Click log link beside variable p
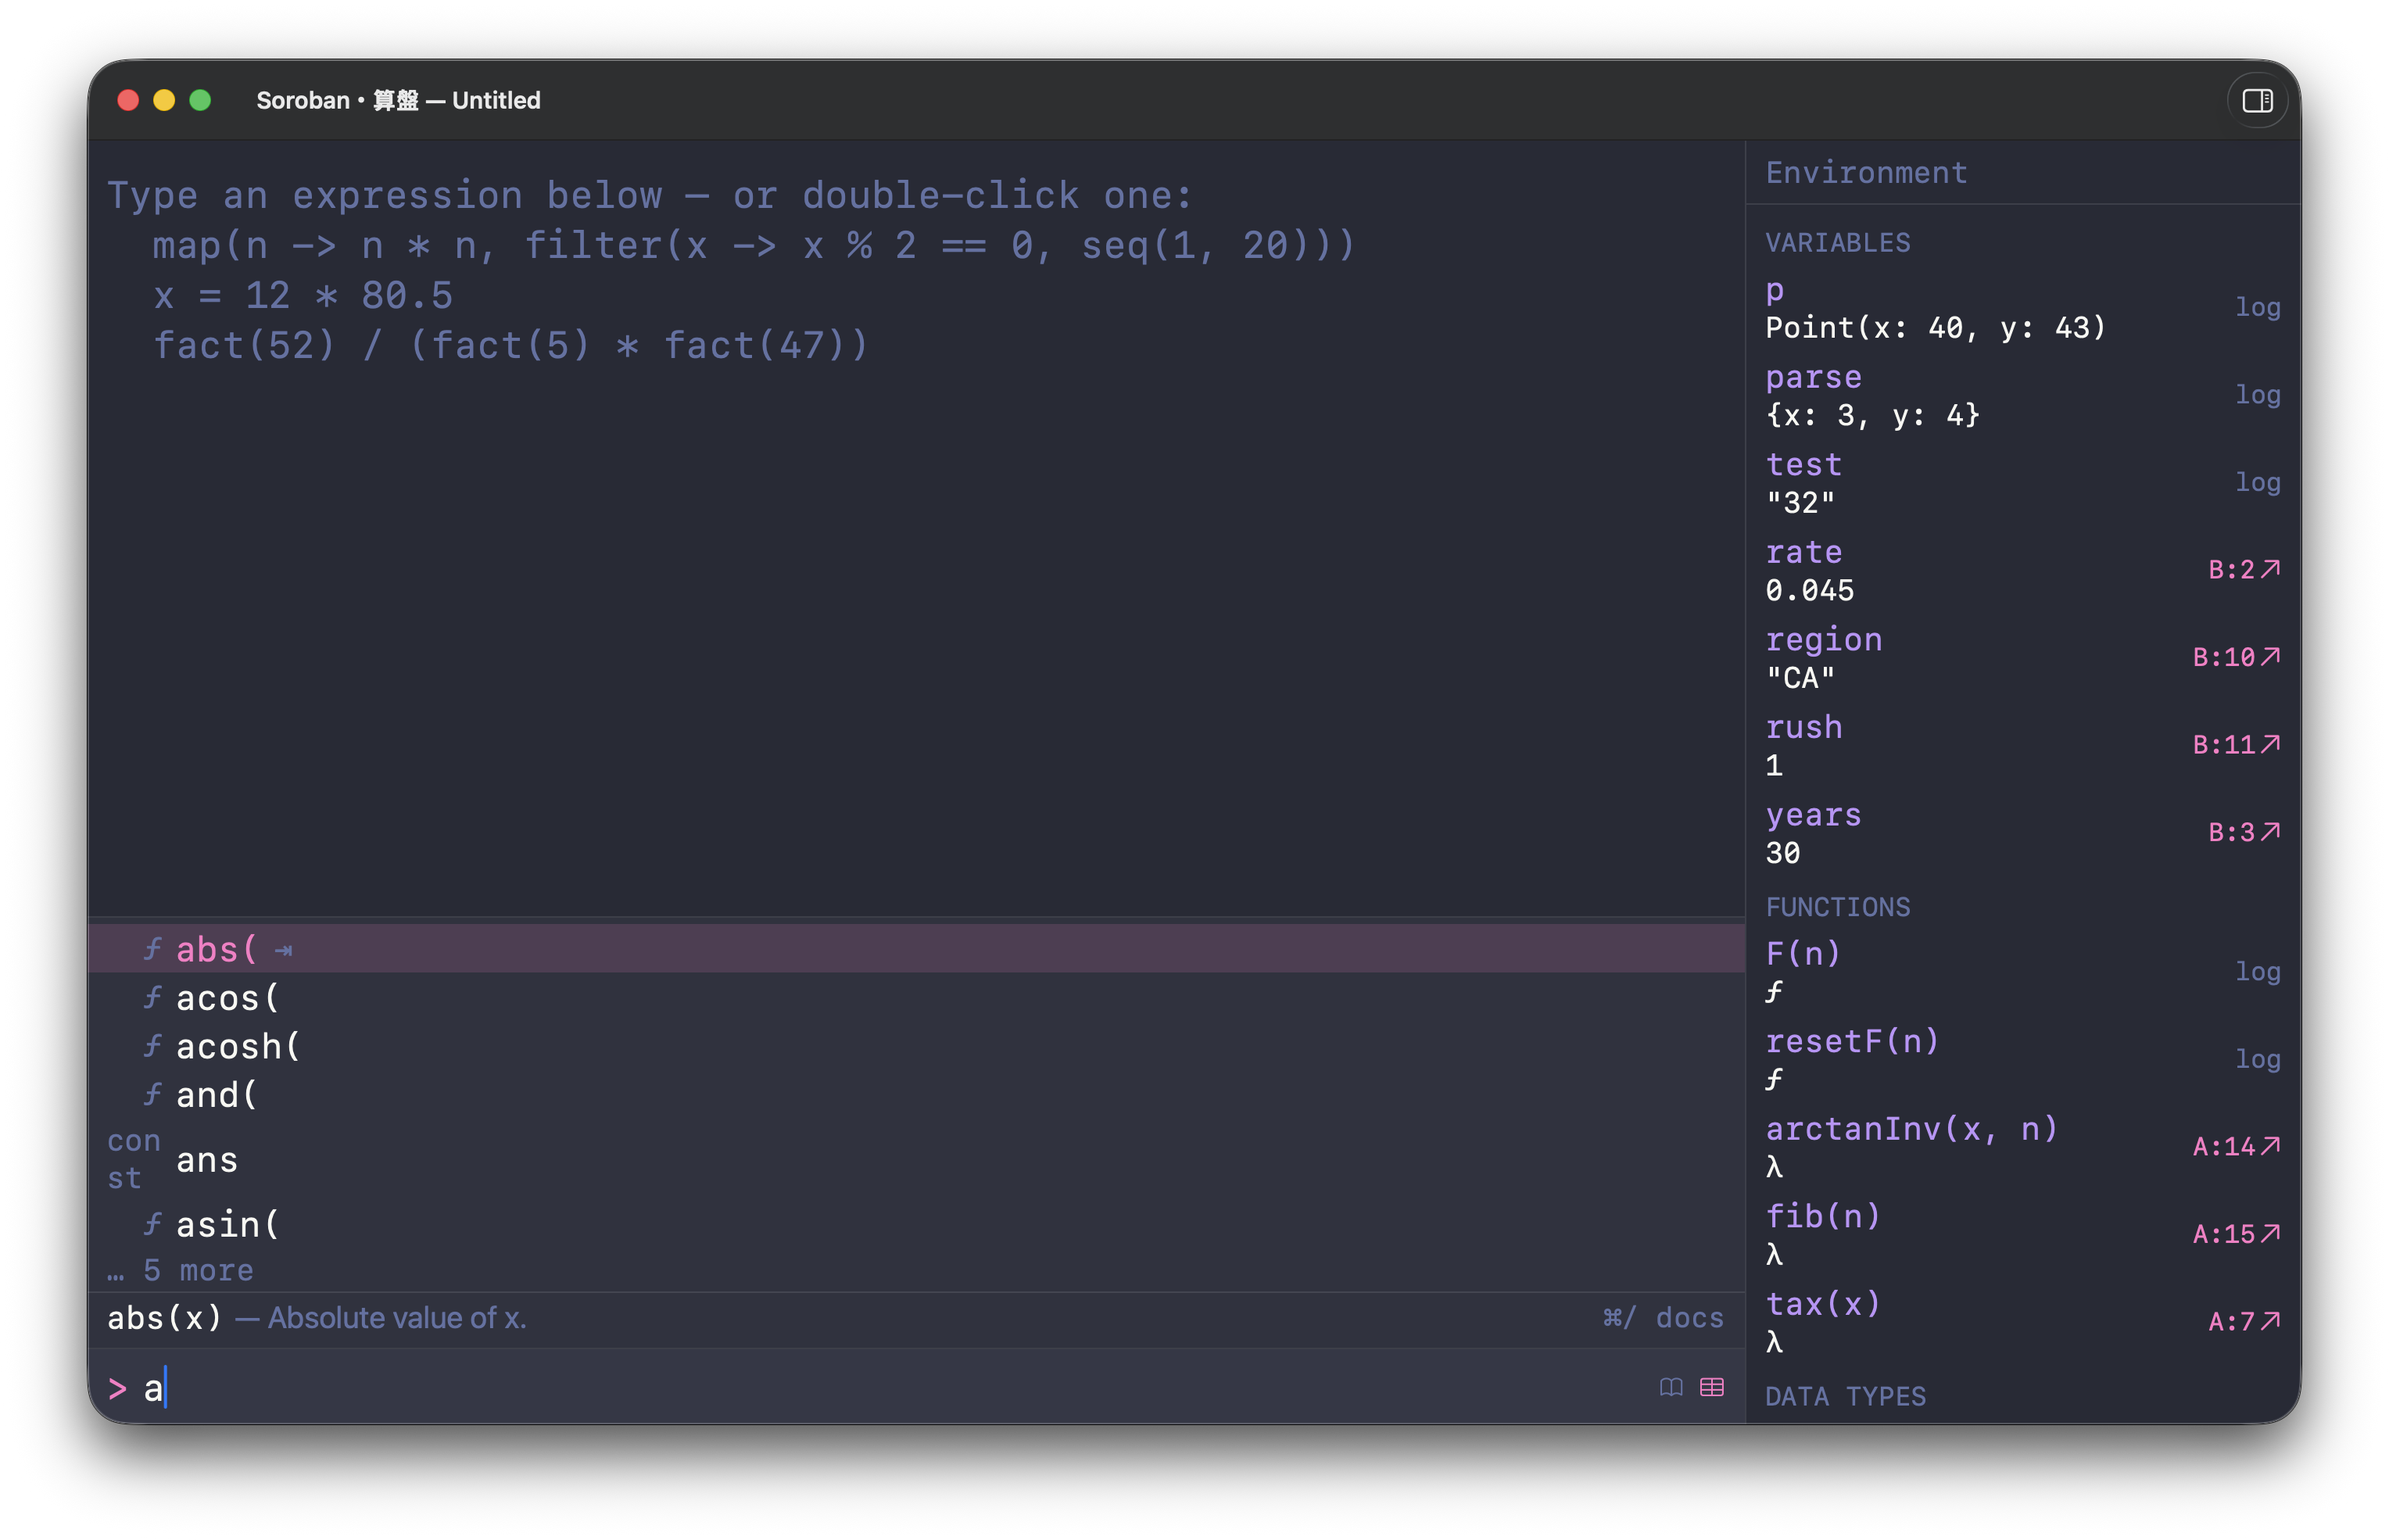Viewport: 2389px width, 1540px height. pos(2257,307)
